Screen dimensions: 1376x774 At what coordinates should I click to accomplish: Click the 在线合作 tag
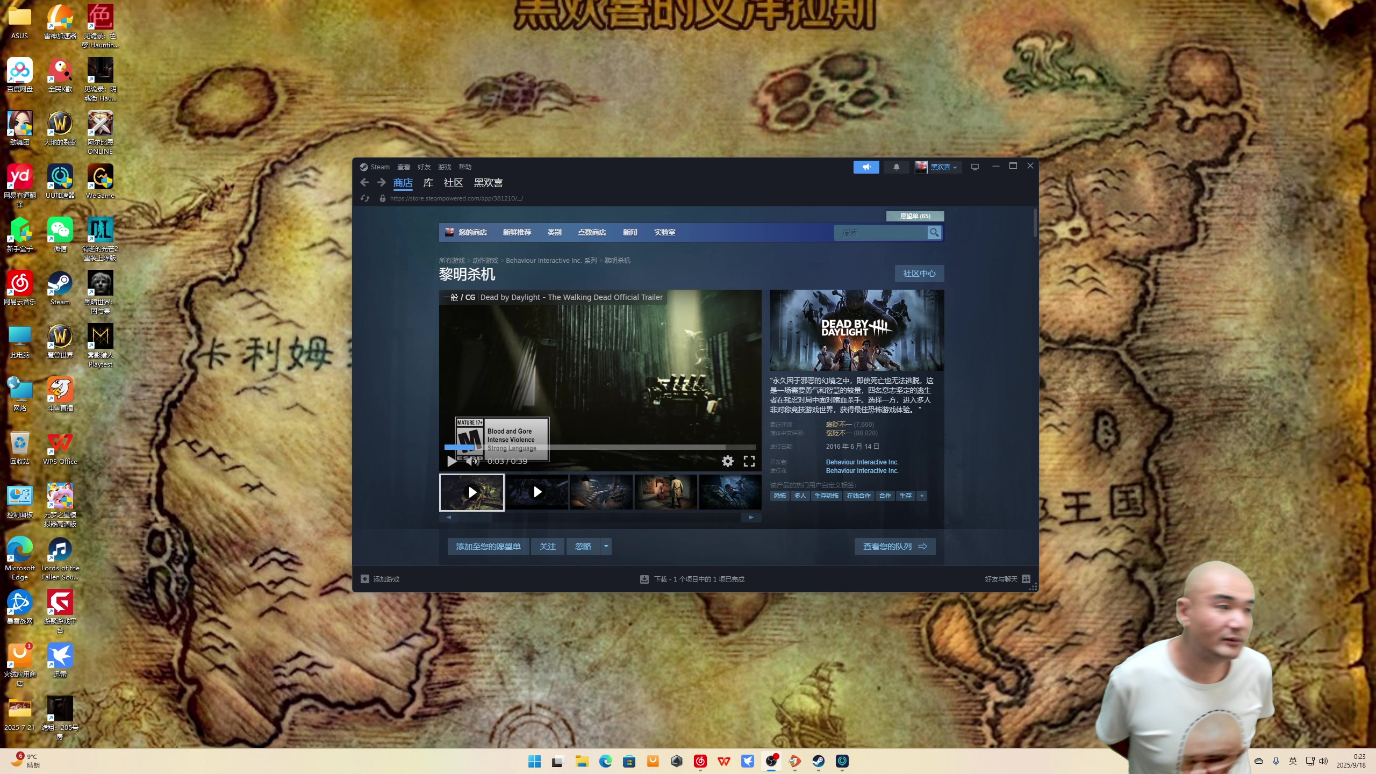(858, 496)
